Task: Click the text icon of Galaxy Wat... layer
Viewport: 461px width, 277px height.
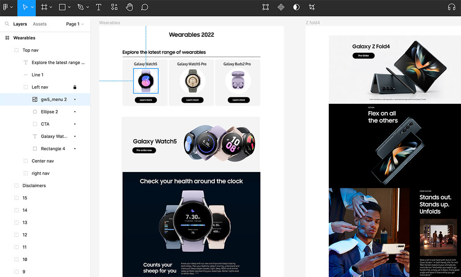Action: tap(35, 136)
